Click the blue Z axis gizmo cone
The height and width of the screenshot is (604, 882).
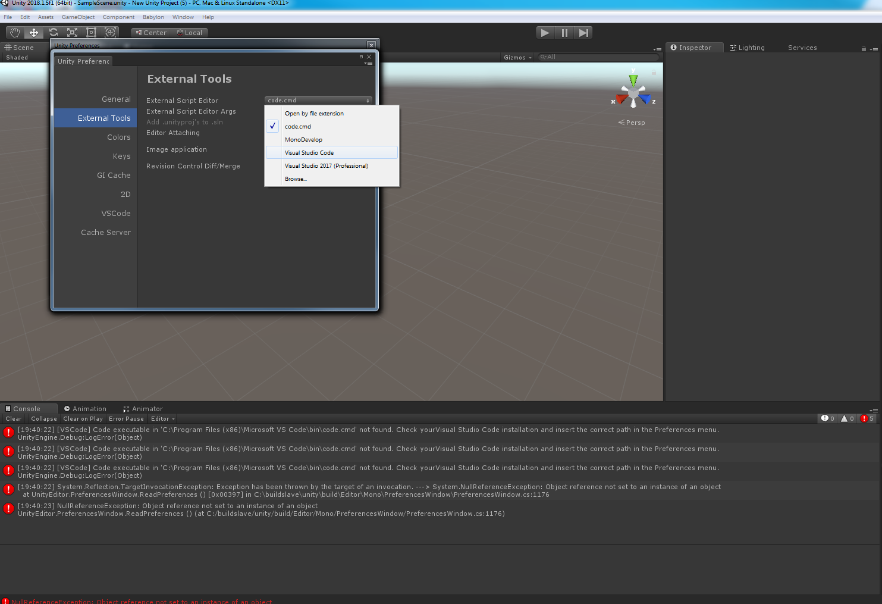[x=645, y=99]
